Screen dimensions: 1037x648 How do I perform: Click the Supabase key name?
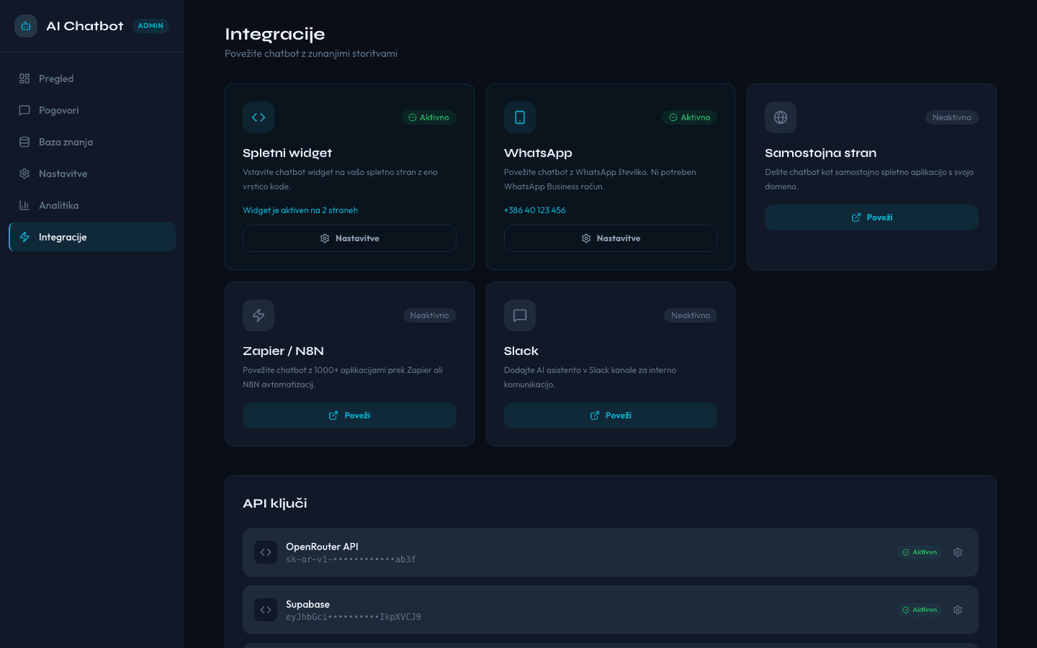307,604
